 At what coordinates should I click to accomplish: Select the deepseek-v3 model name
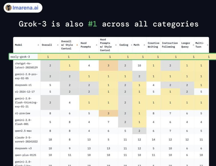(23, 148)
